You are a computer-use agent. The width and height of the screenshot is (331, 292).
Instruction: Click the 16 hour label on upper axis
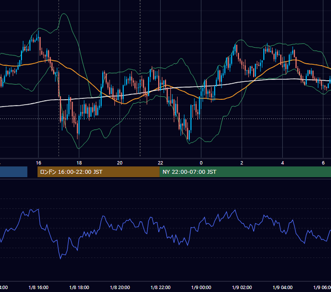[x=38, y=163]
